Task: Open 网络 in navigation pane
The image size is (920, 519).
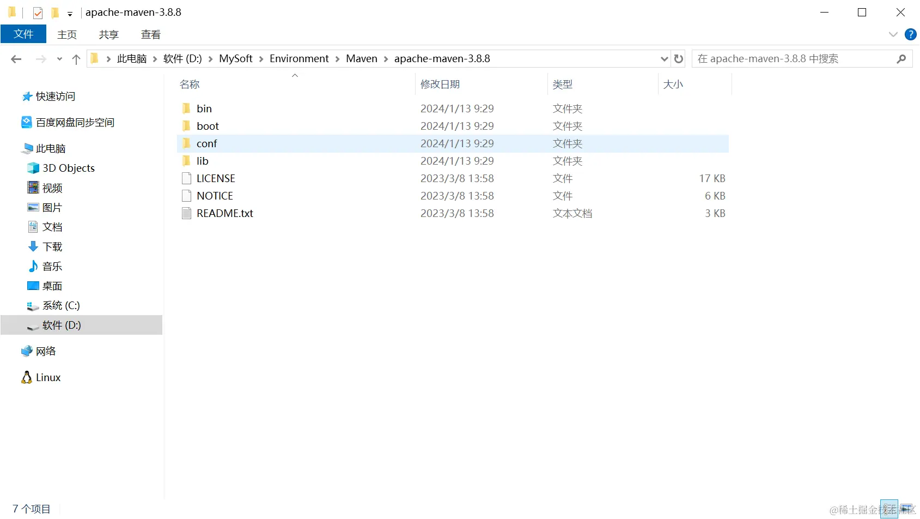Action: tap(46, 352)
